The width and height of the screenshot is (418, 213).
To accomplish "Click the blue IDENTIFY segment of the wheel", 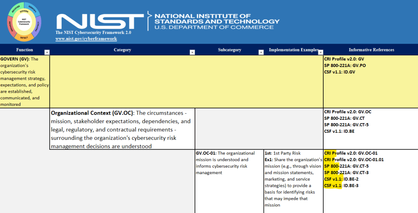I will point(33,9).
